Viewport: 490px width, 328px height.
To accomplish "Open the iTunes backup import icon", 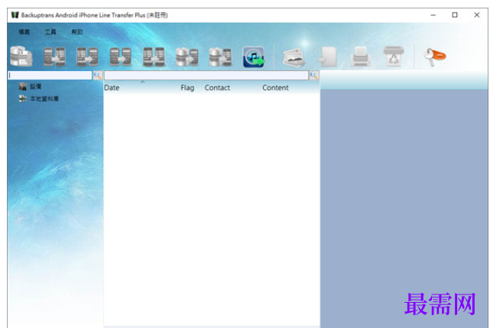I will coord(254,57).
